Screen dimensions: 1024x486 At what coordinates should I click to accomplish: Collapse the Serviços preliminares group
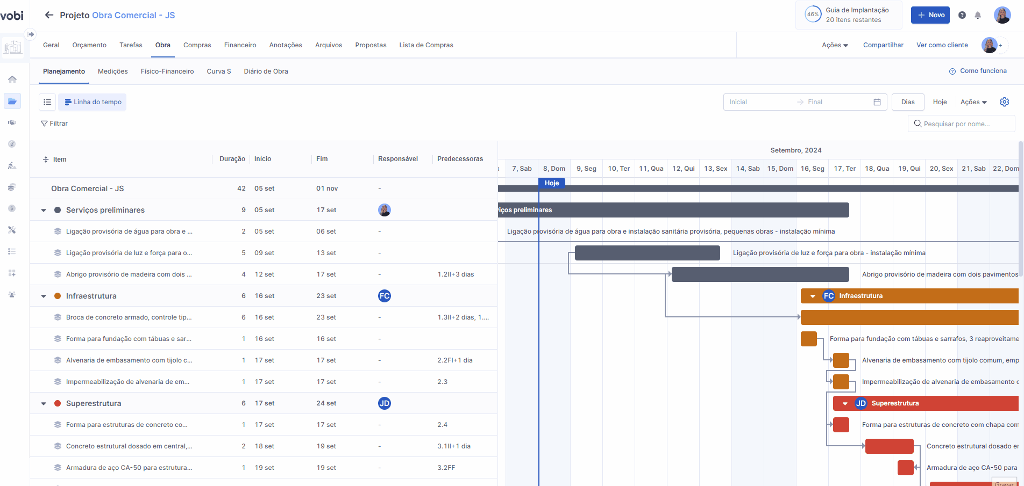click(x=44, y=211)
